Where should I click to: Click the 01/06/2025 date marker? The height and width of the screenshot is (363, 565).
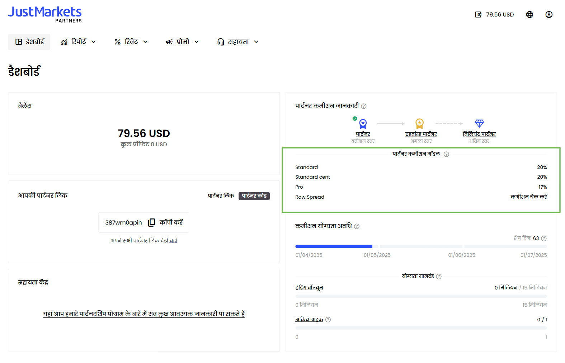(x=462, y=255)
